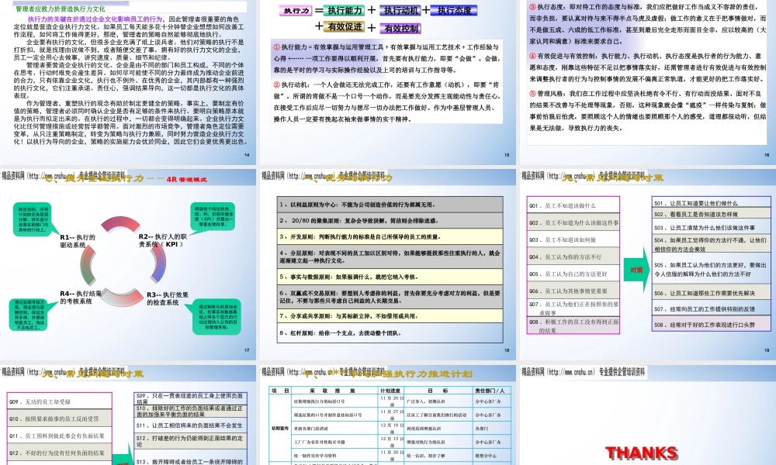The height and width of the screenshot is (465, 776).
Task: Select the R4-- 执行结果的考核系统 label
Action: tap(81, 297)
